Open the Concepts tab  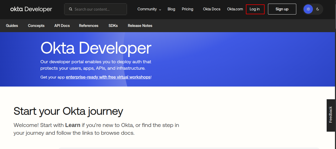[36, 26]
